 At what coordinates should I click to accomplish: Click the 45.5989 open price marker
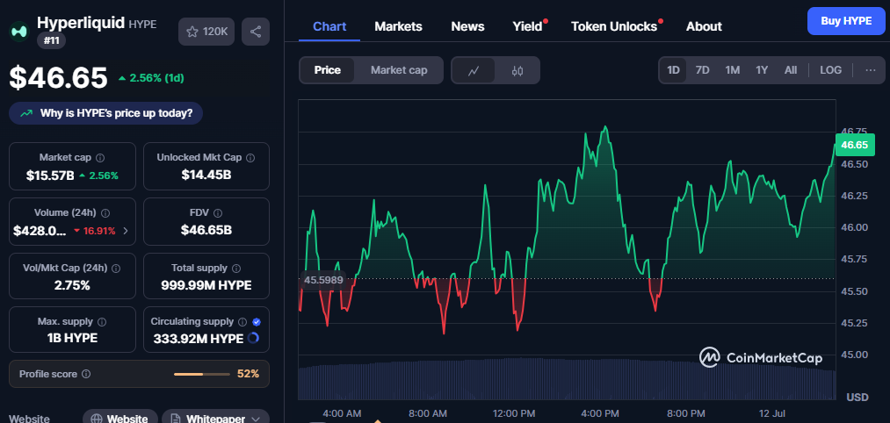coord(322,280)
